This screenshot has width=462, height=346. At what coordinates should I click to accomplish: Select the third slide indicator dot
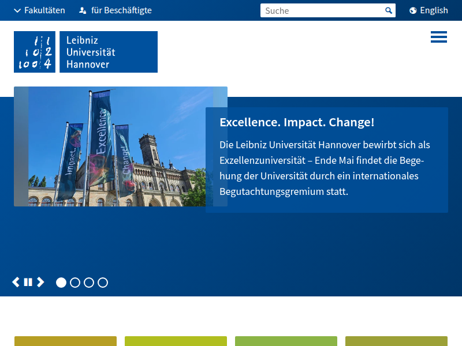point(89,283)
